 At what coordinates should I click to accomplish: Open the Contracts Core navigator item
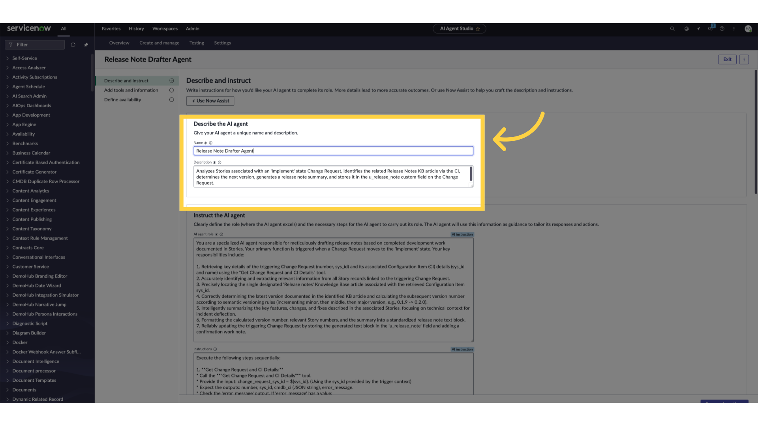28,248
